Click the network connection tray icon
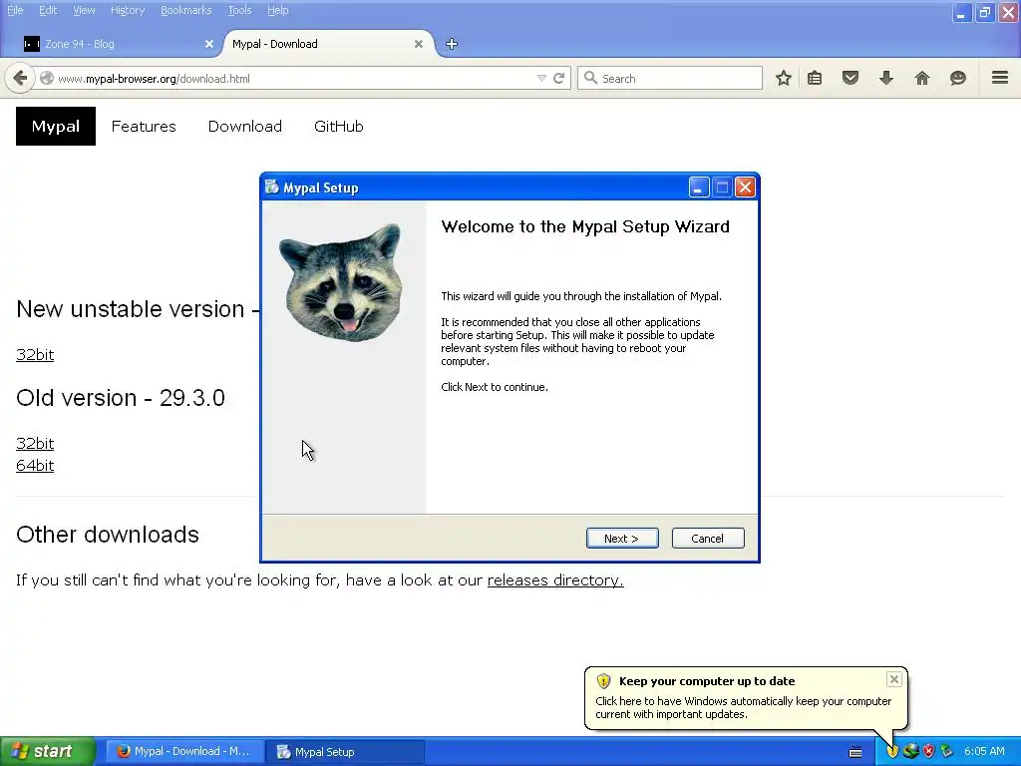This screenshot has height=766, width=1021. pyautogui.click(x=910, y=751)
